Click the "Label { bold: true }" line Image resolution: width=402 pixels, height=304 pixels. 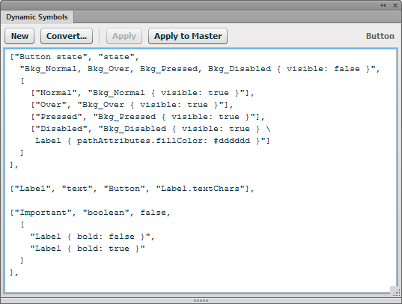(x=88, y=249)
